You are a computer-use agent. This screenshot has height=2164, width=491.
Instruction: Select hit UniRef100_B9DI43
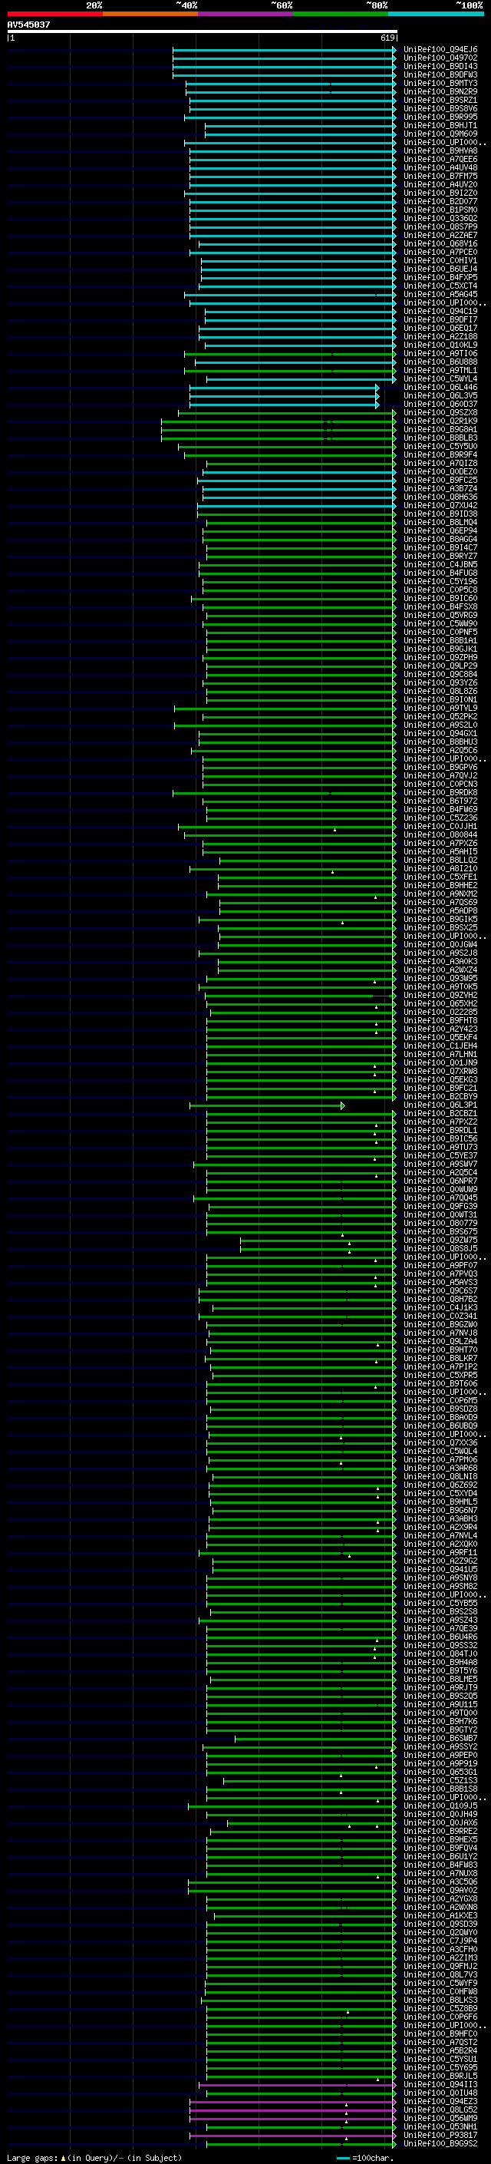click(x=440, y=66)
